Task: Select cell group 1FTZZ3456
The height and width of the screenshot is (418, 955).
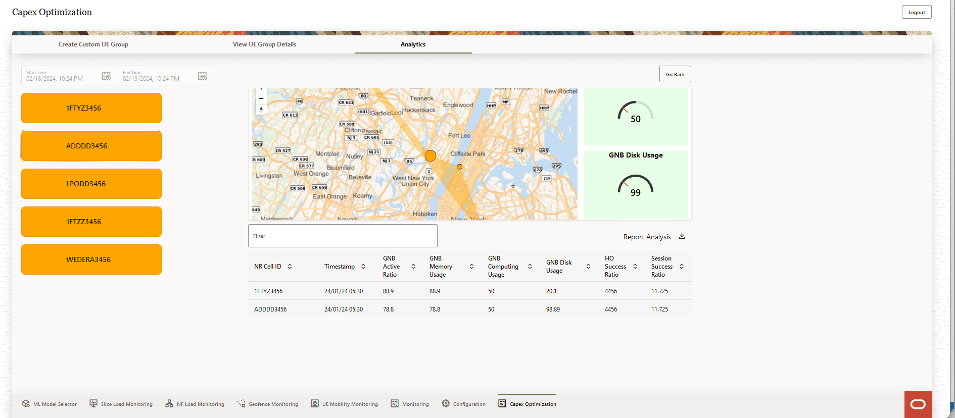Action: click(x=91, y=222)
